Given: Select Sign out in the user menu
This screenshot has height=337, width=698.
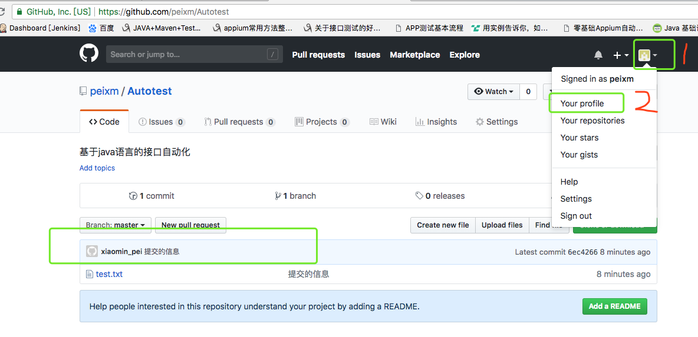Looking at the screenshot, I should click(x=575, y=216).
